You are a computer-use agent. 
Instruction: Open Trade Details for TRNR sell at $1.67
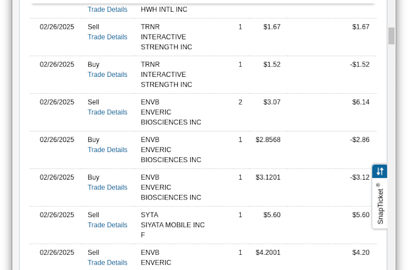pyautogui.click(x=107, y=37)
